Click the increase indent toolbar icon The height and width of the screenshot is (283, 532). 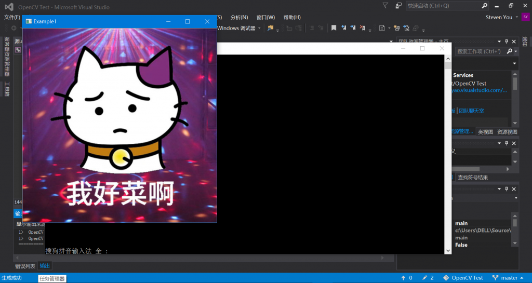[x=299, y=28]
